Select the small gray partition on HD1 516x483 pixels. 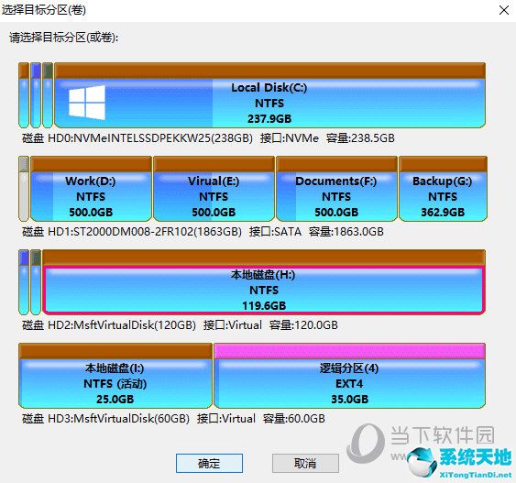[24, 189]
